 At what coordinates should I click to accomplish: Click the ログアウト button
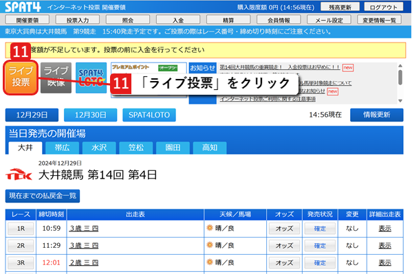pyautogui.click(x=384, y=7)
